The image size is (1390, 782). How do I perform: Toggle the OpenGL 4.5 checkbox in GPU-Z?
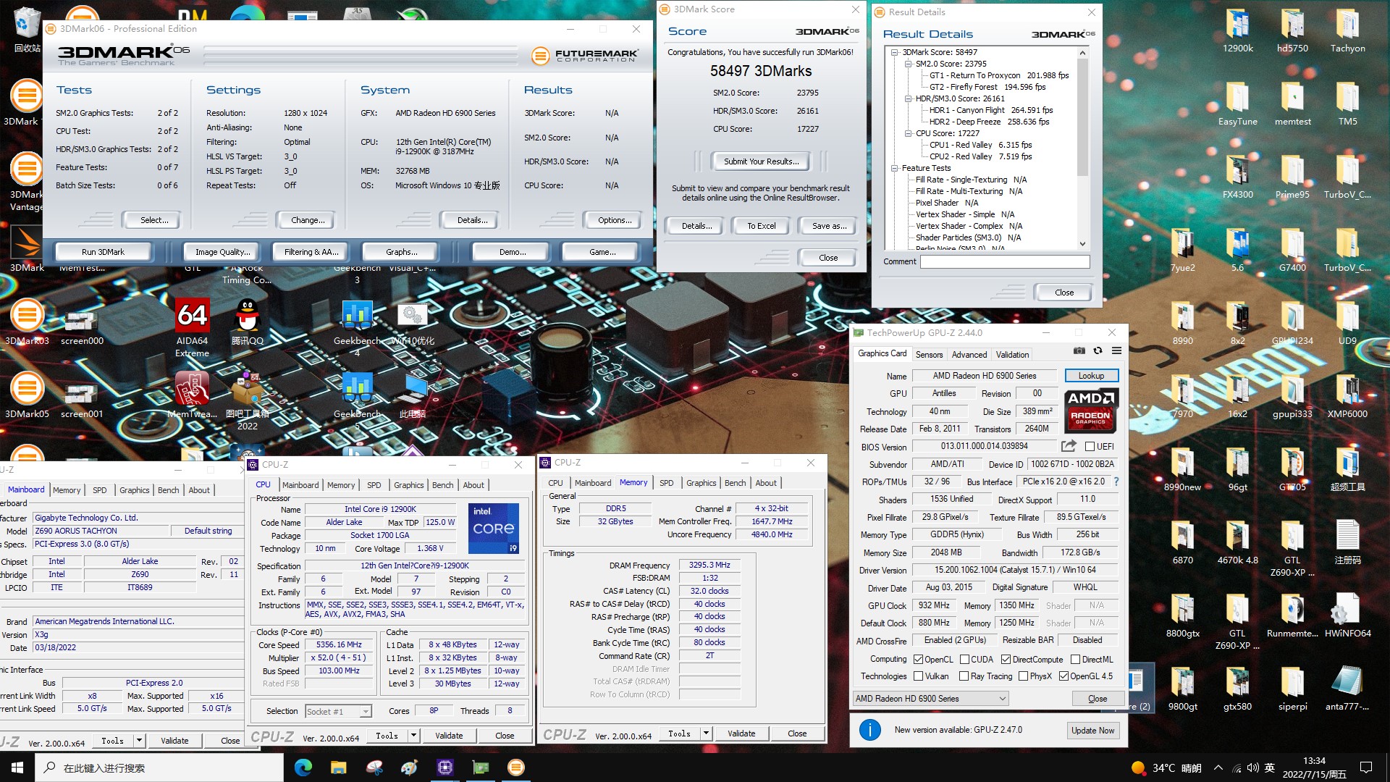click(x=1063, y=676)
